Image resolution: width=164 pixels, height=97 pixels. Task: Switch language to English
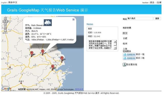pyautogui.click(x=4, y=3)
